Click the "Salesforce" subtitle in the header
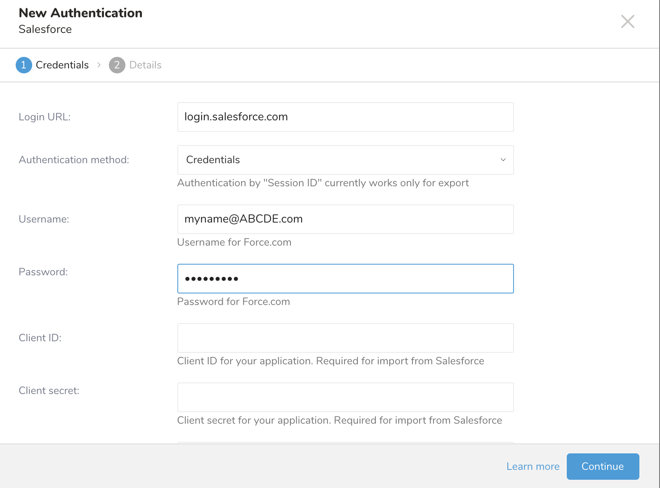 coord(45,29)
